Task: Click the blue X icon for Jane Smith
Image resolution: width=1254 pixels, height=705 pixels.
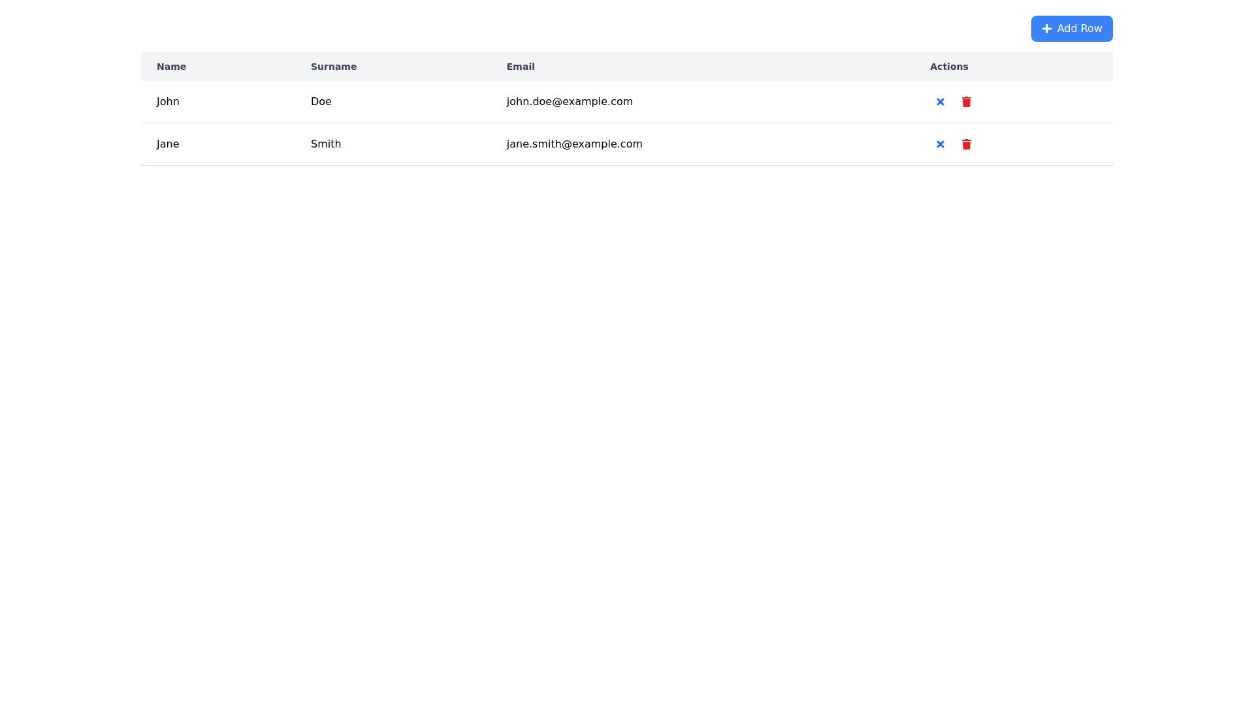Action: [940, 144]
